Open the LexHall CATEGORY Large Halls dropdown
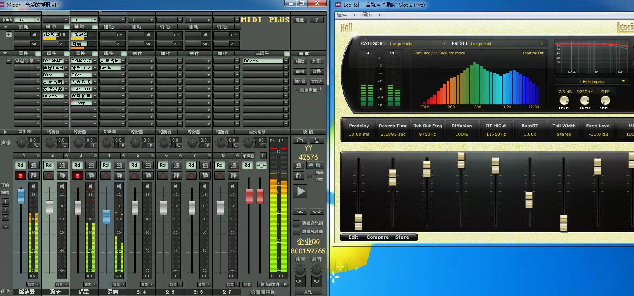 coord(445,43)
